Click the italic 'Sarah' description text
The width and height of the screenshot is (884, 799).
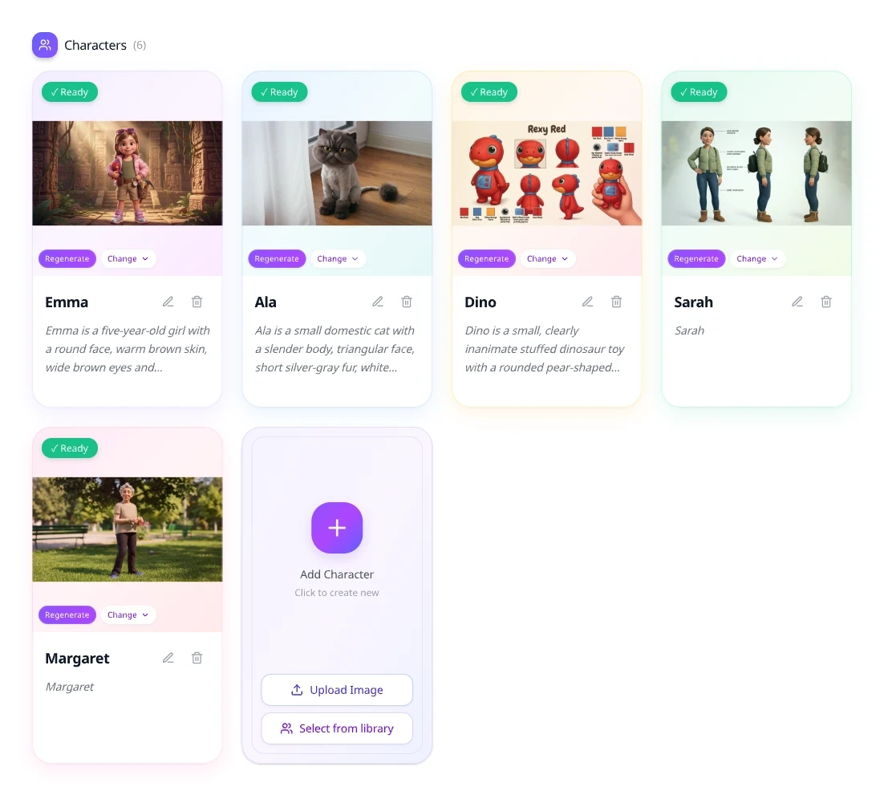pyautogui.click(x=689, y=331)
